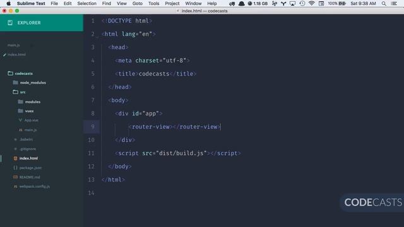Open the Project menu
Image resolution: width=404 pixels, height=227 pixels.
pos(172,3)
